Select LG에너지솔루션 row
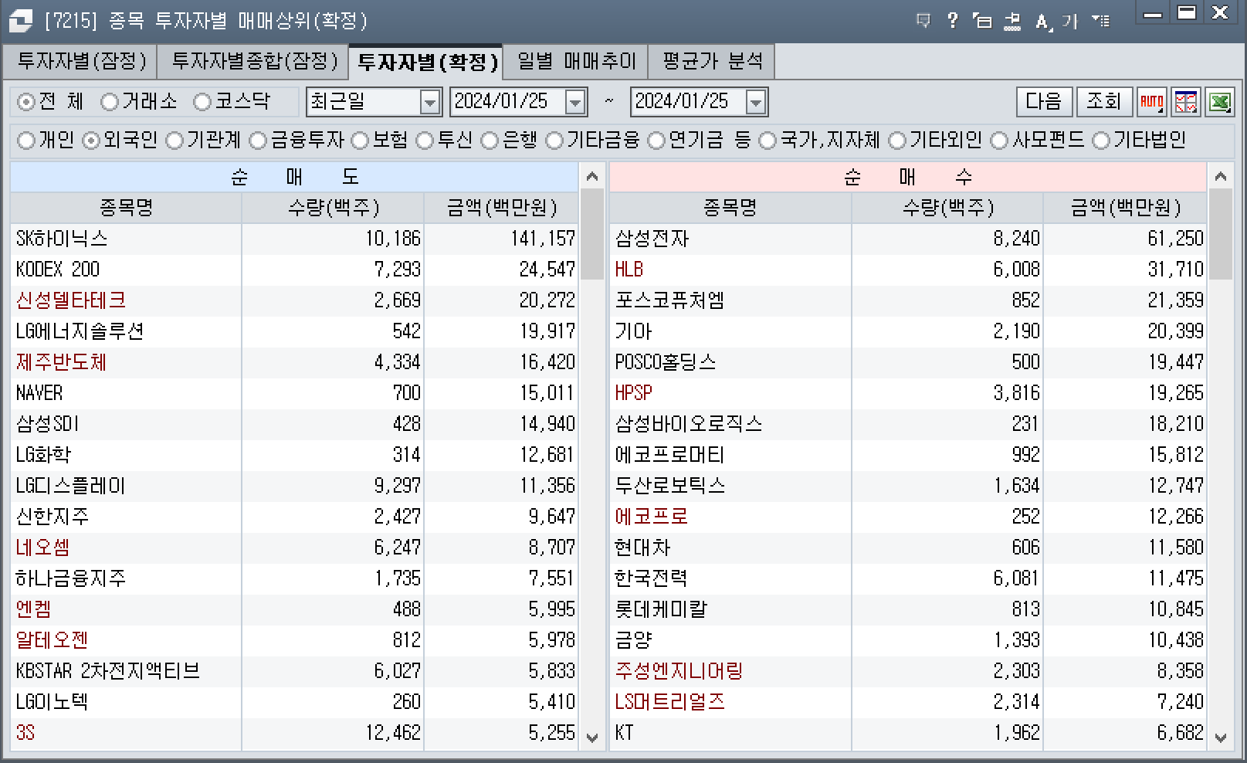This screenshot has height=763, width=1247. pyautogui.click(x=294, y=331)
